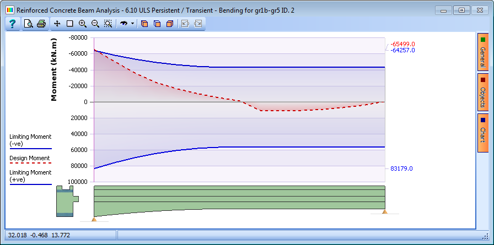Image resolution: width=494 pixels, height=245 pixels.
Task: Minimize the beam analysis window
Action: click(x=444, y=10)
